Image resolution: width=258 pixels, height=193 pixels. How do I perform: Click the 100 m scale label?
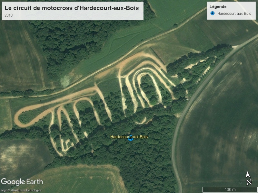tap(230, 189)
